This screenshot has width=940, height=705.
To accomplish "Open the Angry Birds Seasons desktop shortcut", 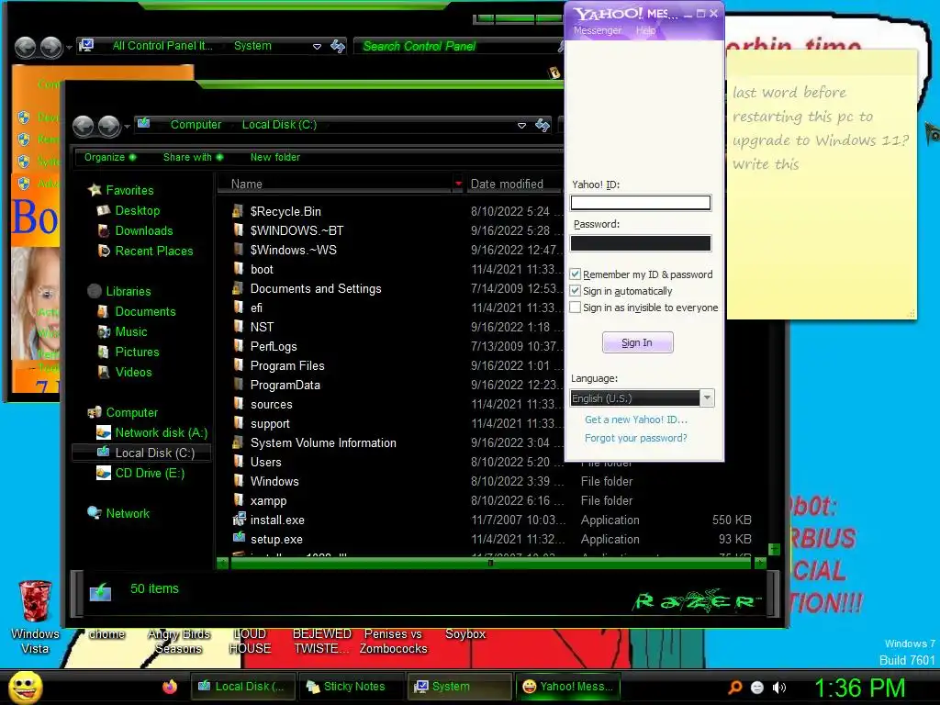I will click(x=179, y=641).
